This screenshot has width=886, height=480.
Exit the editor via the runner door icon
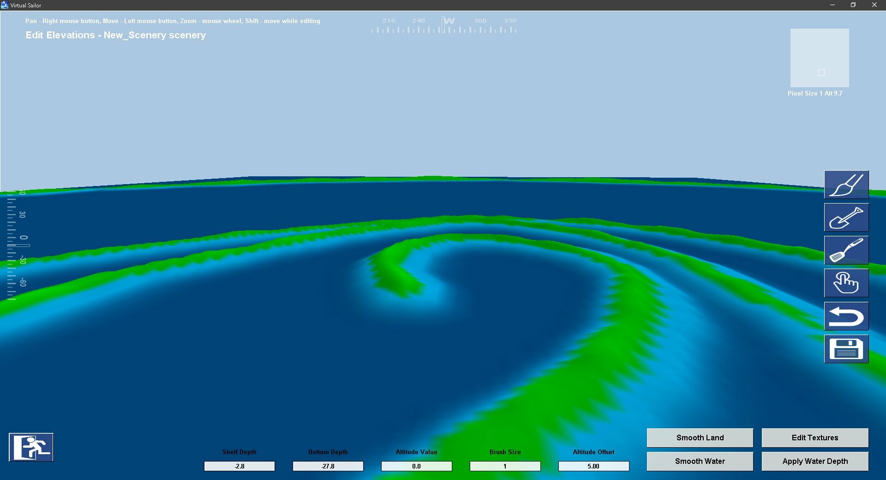pos(30,446)
